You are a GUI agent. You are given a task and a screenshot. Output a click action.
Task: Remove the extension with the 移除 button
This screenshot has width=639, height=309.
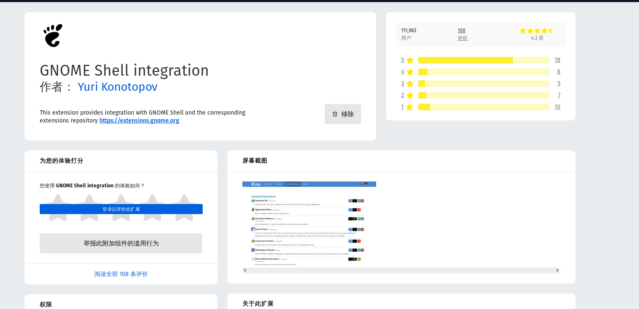pos(343,114)
